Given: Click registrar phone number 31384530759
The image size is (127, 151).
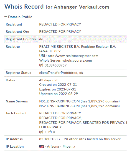Looking at the screenshot, I should (55, 65).
